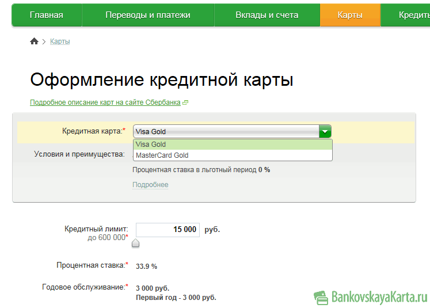Click the Кредитная карта combo box field
Viewport: 430px width, 308px height.
pyautogui.click(x=226, y=132)
